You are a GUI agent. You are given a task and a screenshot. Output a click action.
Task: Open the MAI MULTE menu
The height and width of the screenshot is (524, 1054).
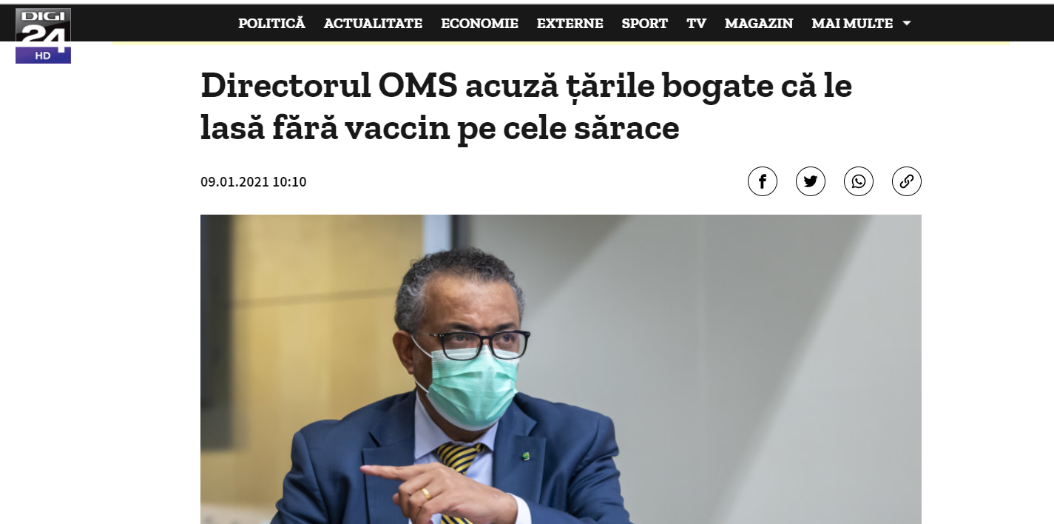point(852,24)
